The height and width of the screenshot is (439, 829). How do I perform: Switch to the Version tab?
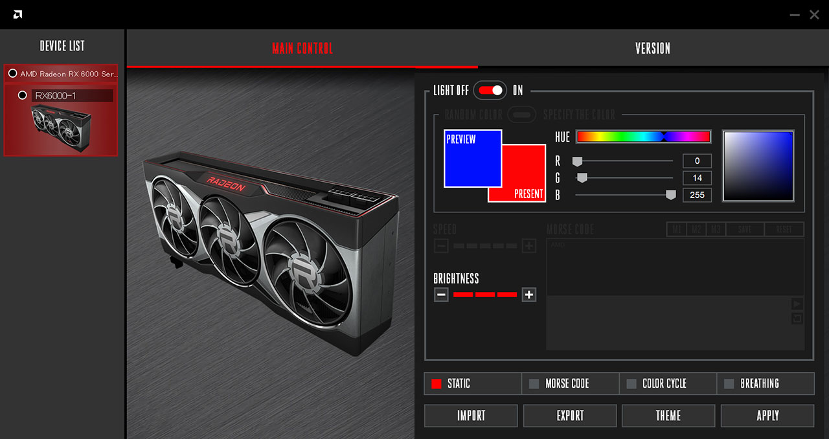(653, 49)
